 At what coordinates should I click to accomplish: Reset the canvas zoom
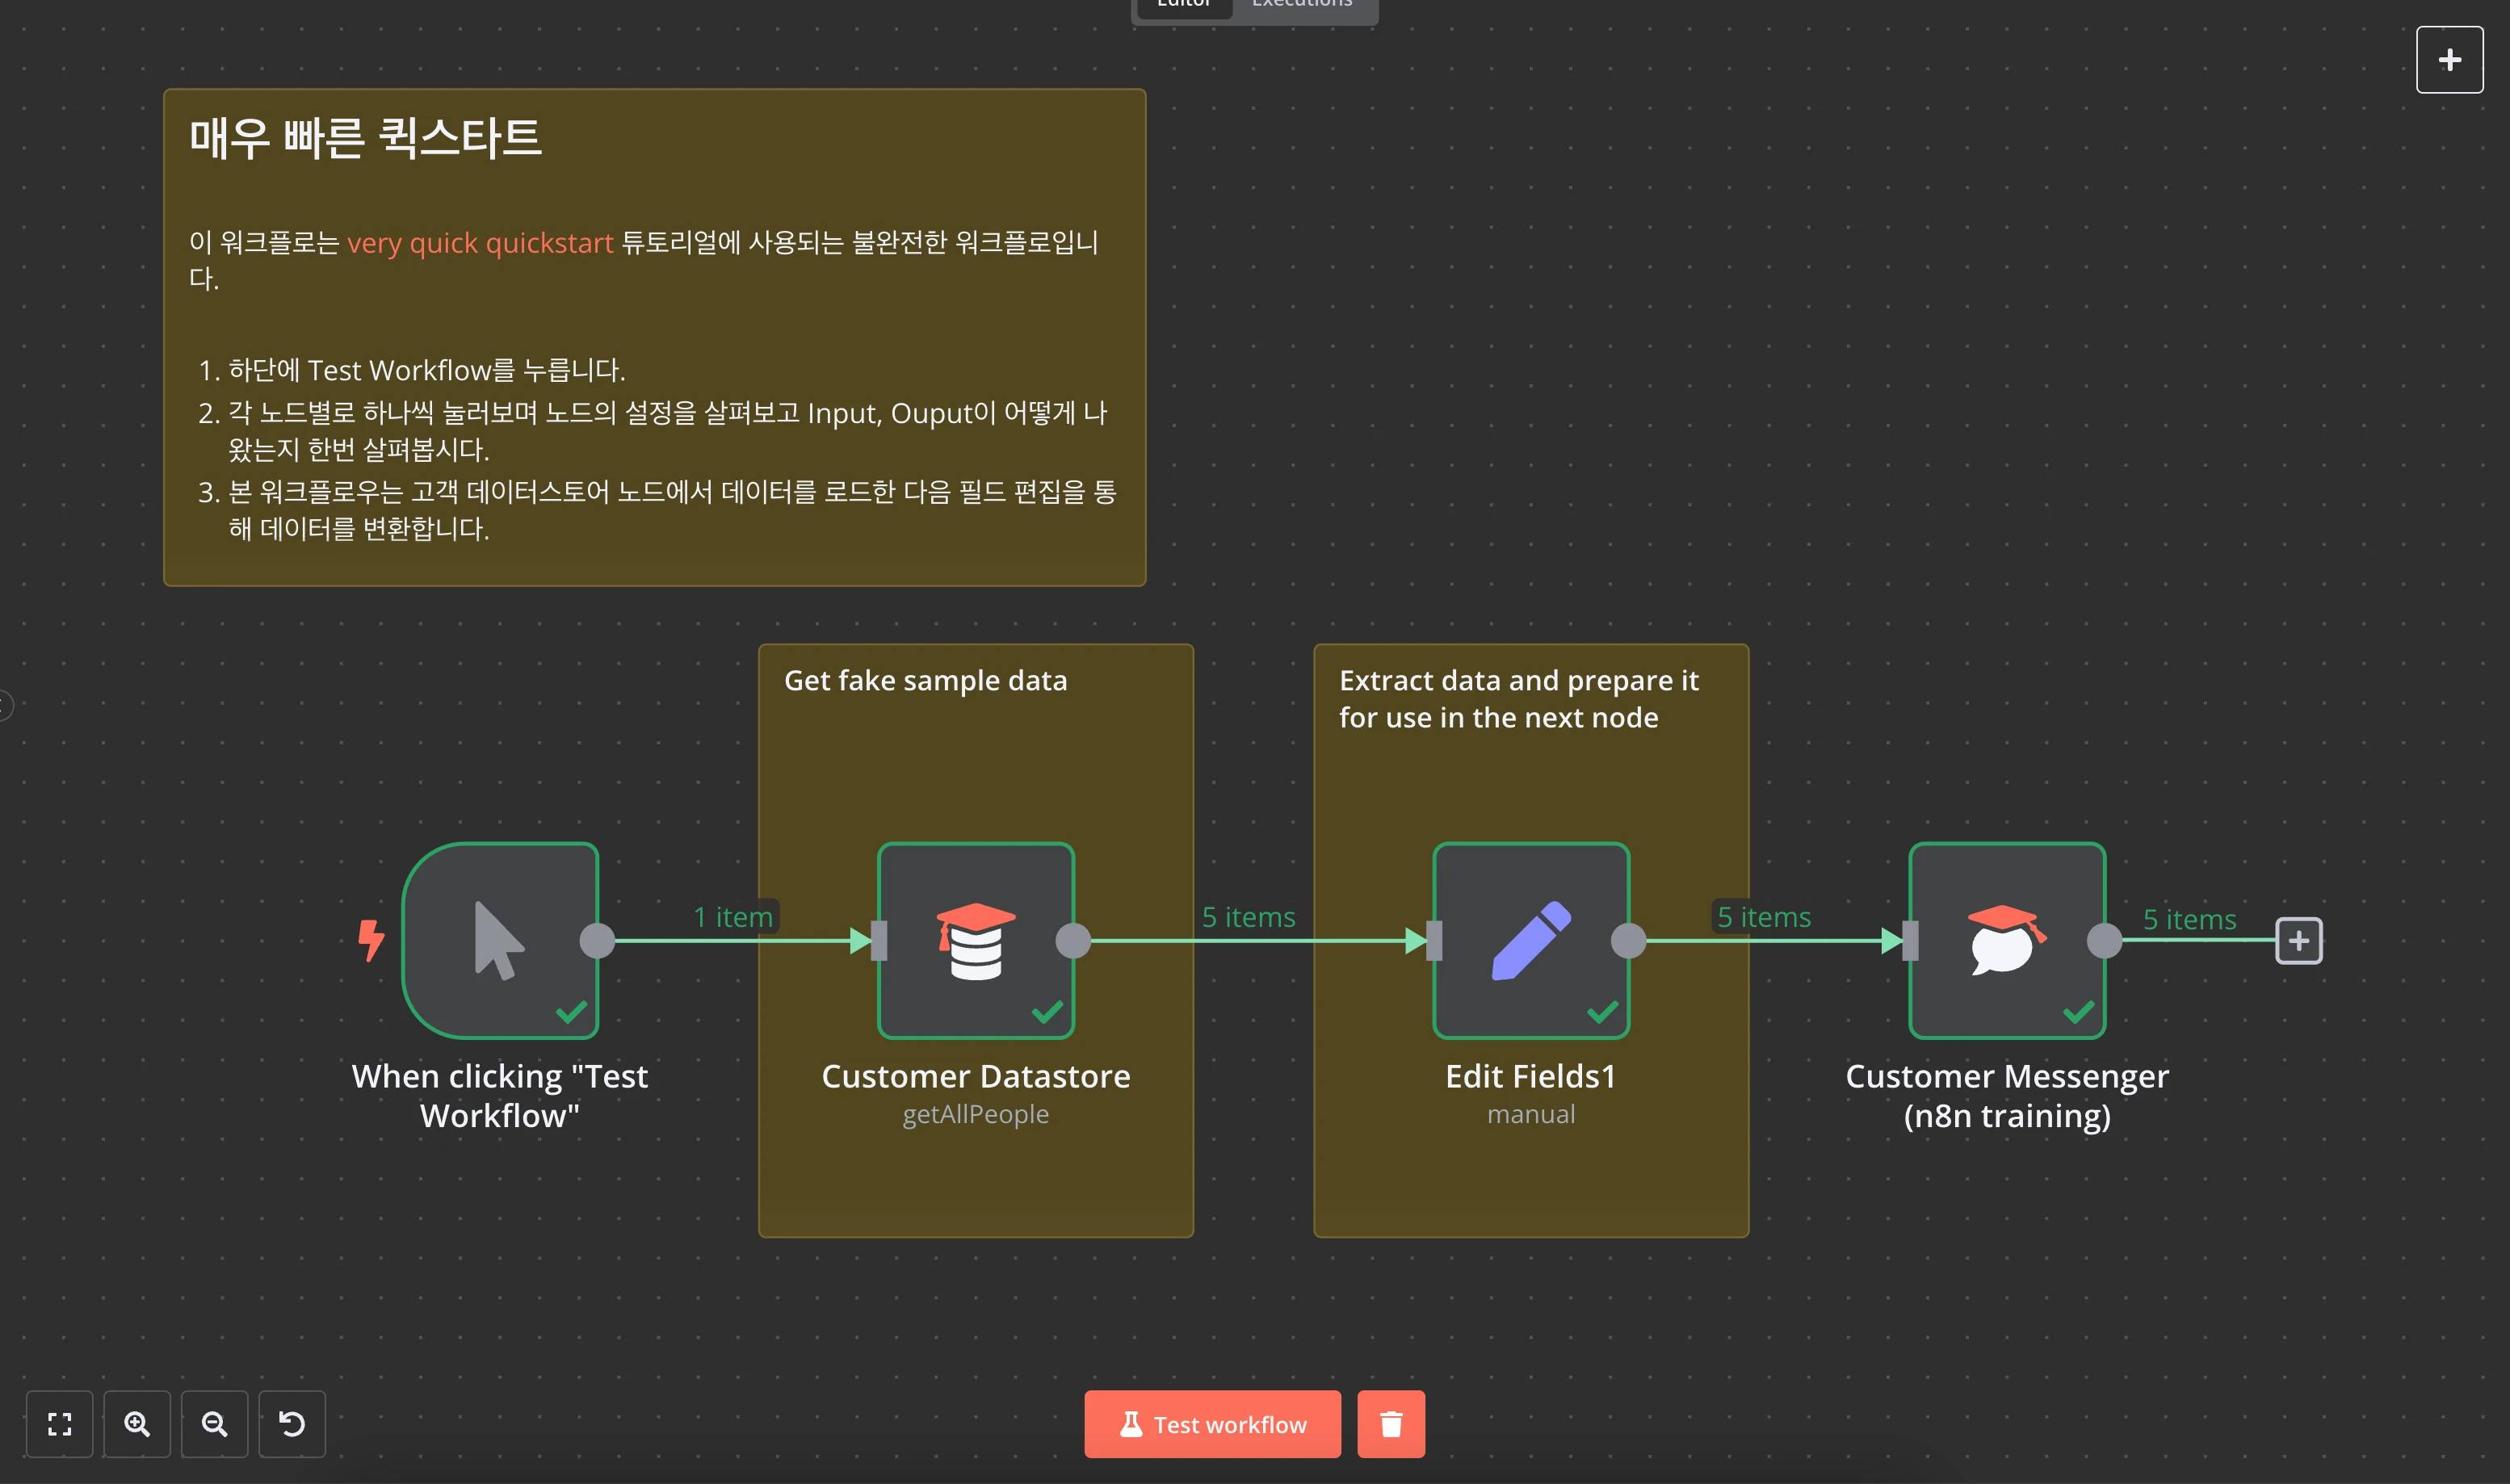point(292,1423)
